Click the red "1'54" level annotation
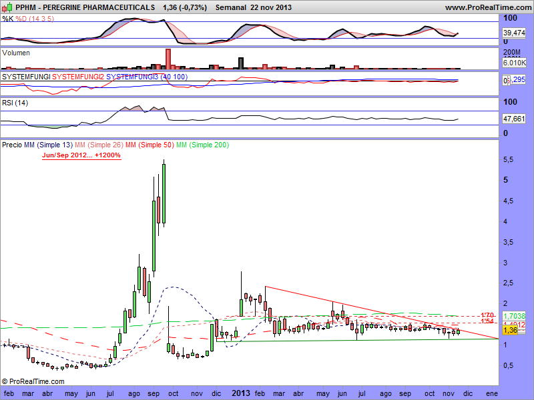Viewport: 534px width, 400px height. (487, 321)
